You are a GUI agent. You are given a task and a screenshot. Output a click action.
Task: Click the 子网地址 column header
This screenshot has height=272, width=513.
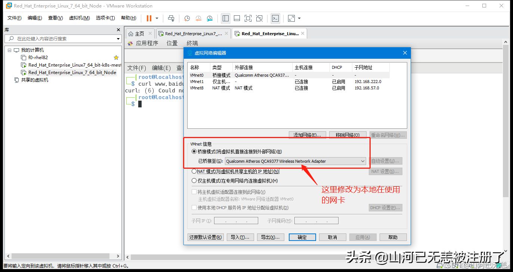(x=371, y=67)
